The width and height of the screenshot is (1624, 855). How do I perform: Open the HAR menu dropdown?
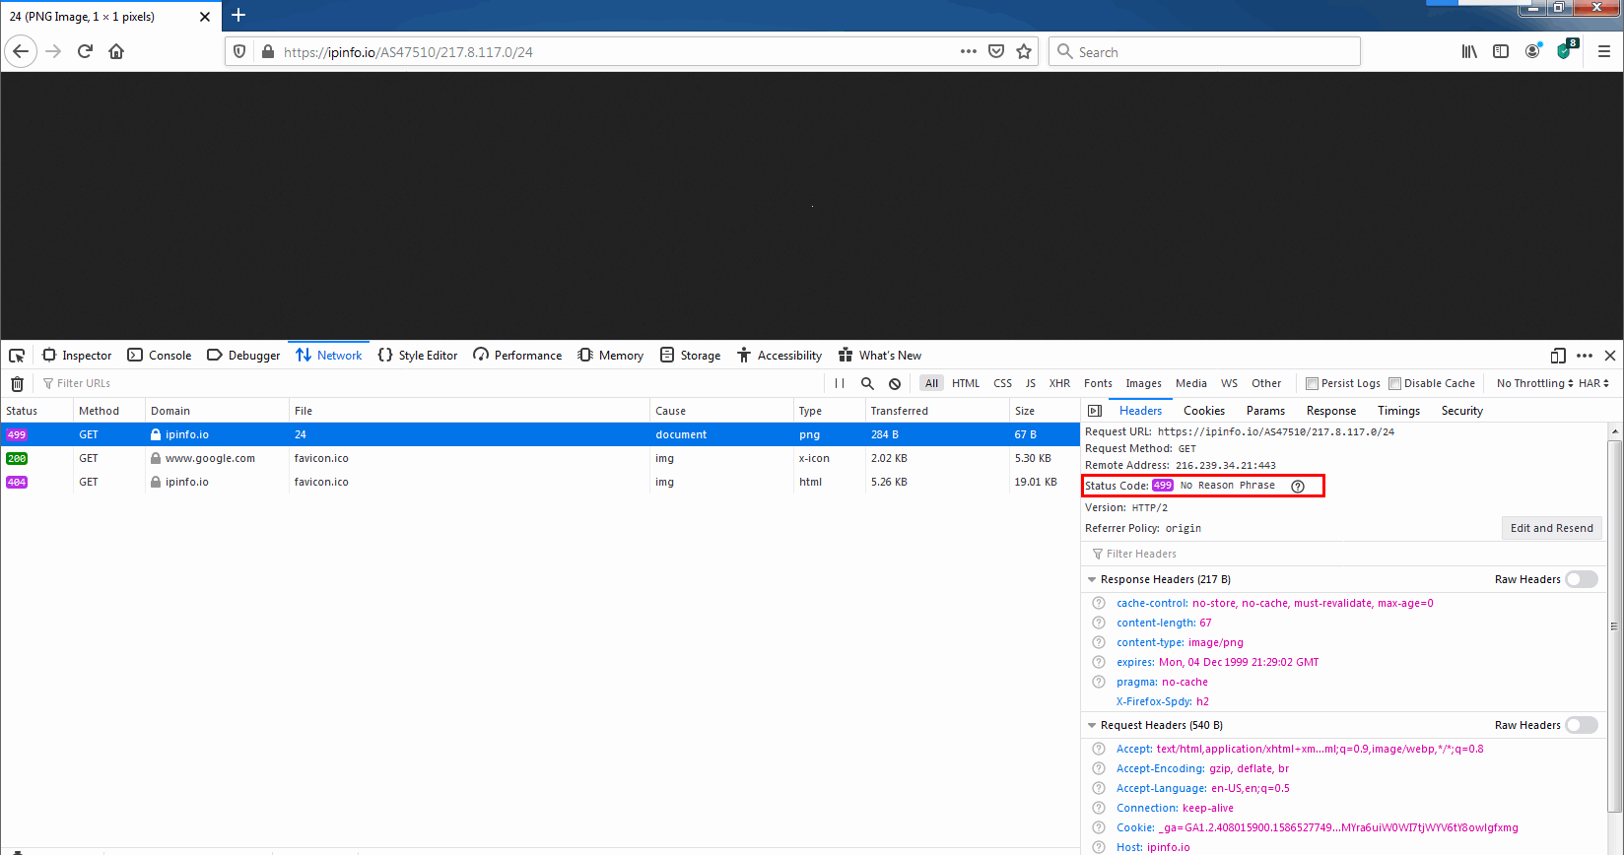(1593, 384)
